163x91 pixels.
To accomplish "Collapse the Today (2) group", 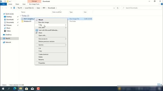I will (21, 16).
